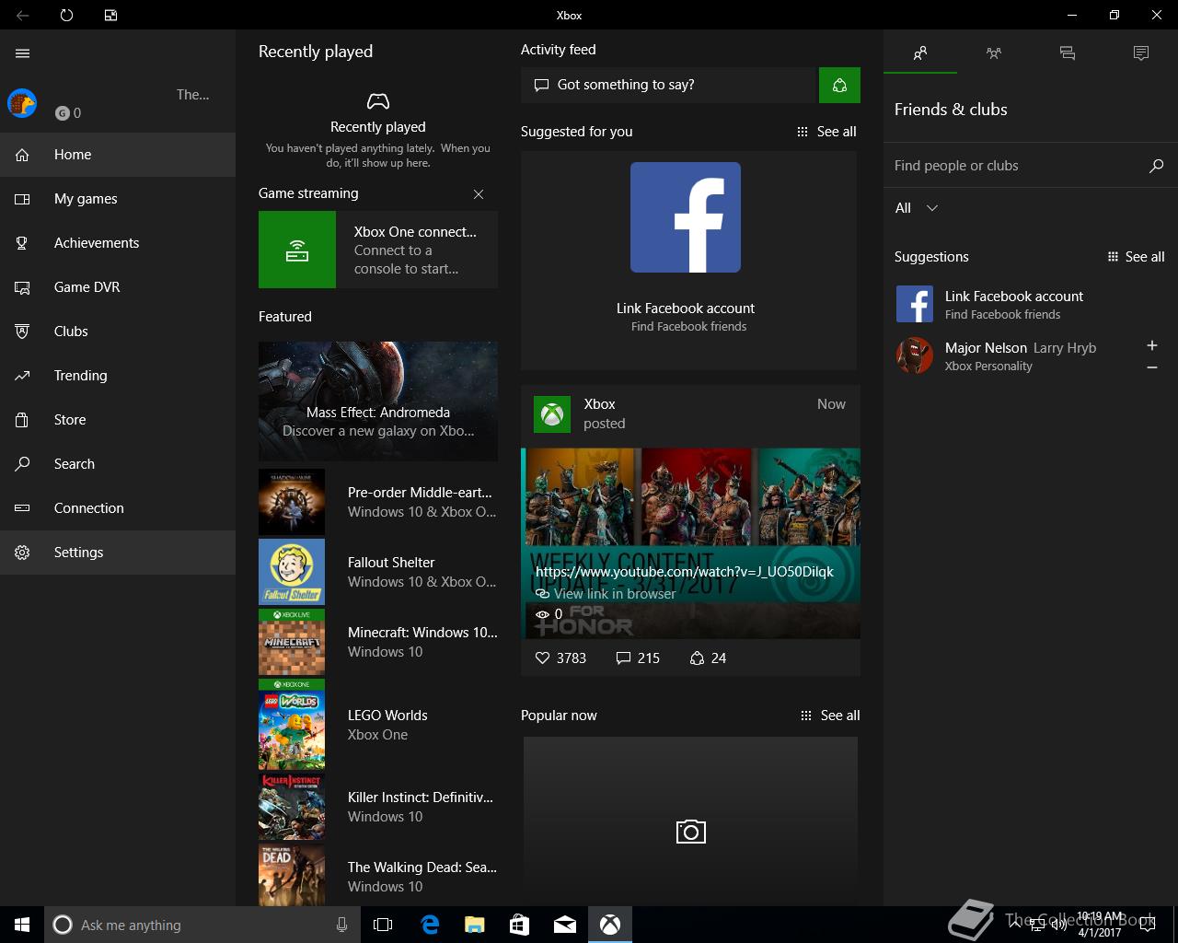1178x943 pixels.
Task: Open Minecraft: Windows 10 tile
Action: pos(378,642)
